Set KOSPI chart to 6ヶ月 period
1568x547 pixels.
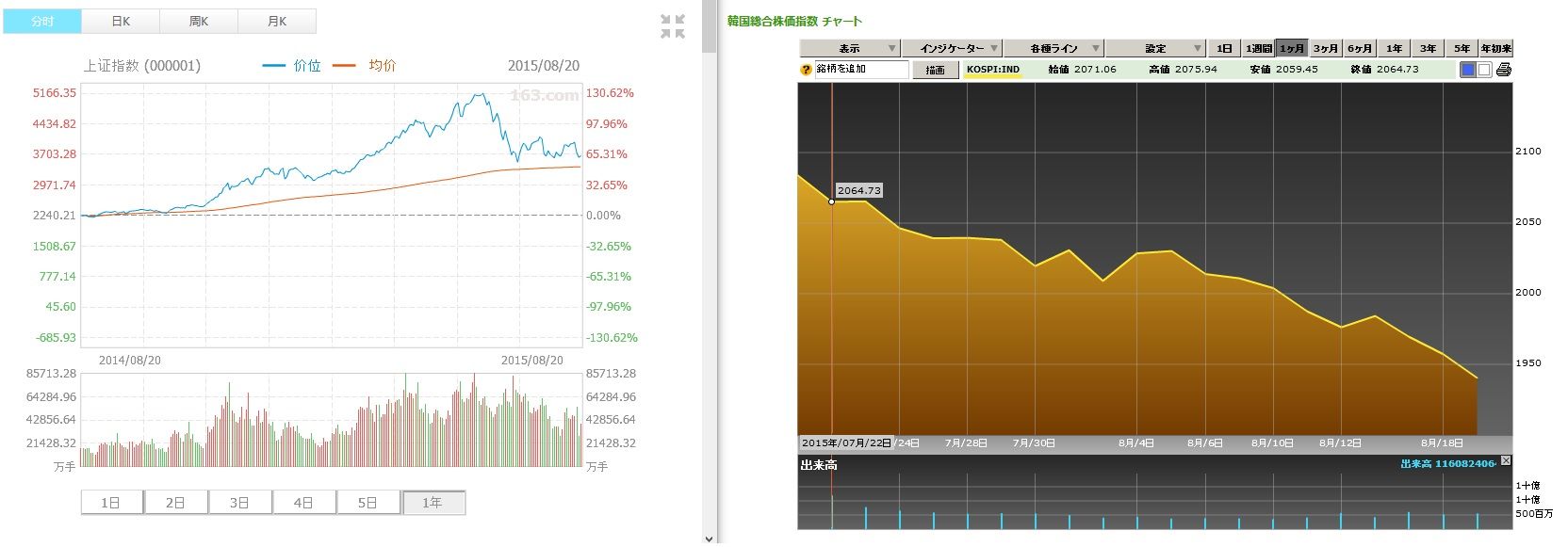(1360, 48)
